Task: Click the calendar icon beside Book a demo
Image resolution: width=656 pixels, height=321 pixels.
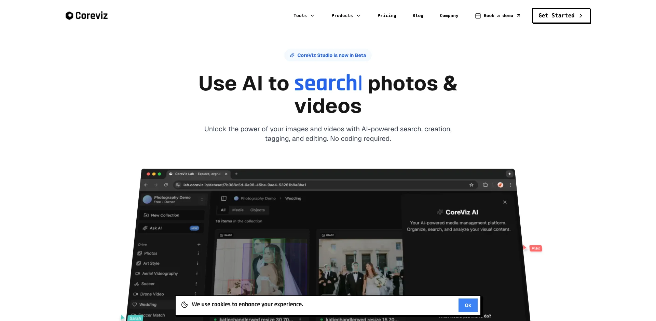Action: pos(478,16)
